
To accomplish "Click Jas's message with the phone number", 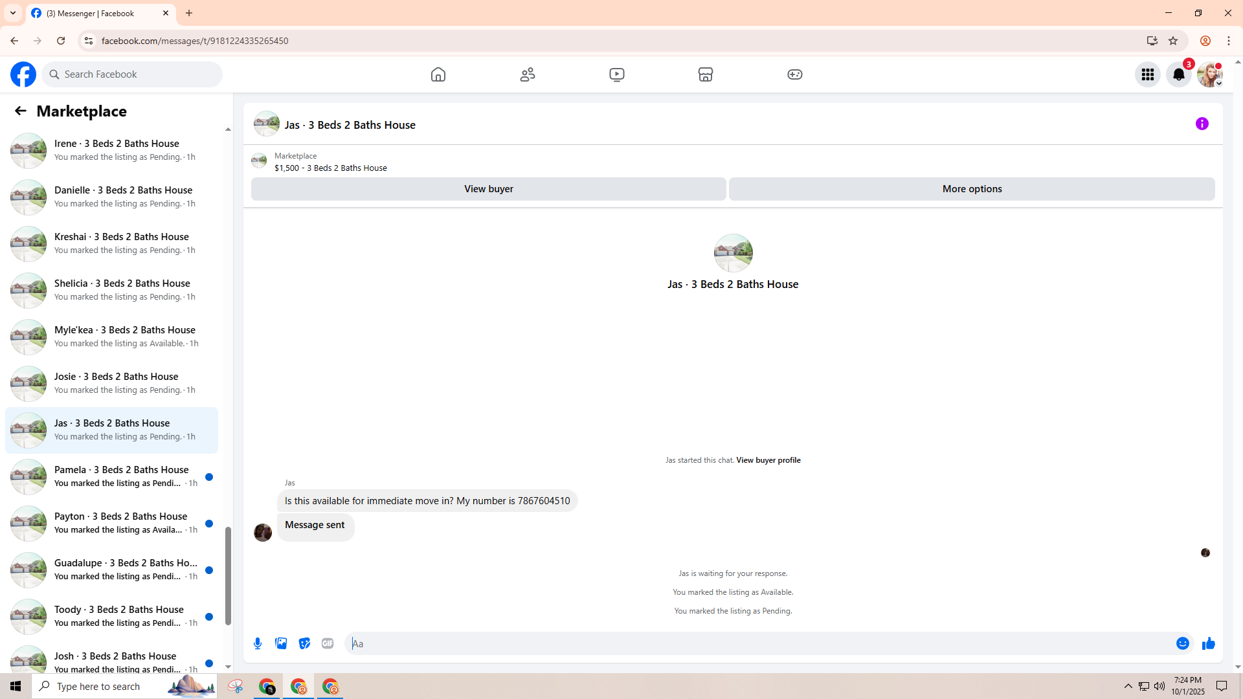I will 427,501.
